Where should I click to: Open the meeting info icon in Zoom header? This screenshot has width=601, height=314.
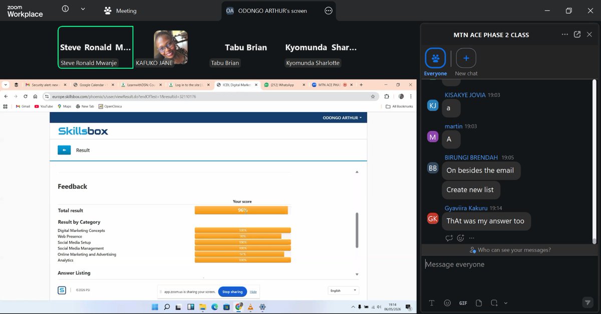(x=66, y=9)
